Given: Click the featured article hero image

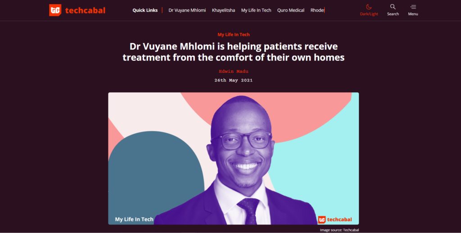Looking at the screenshot, I should click(x=234, y=158).
